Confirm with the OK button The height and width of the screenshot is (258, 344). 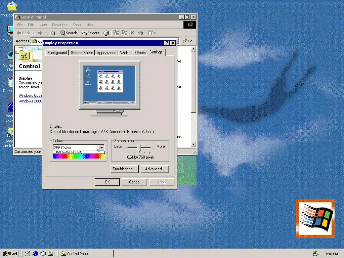(107, 182)
